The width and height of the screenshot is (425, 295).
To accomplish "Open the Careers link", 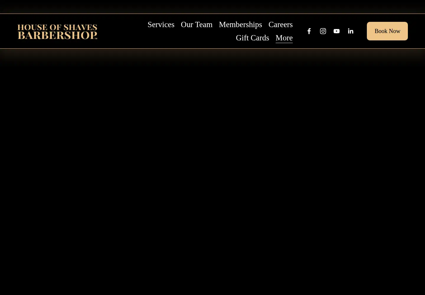I will click(x=281, y=24).
